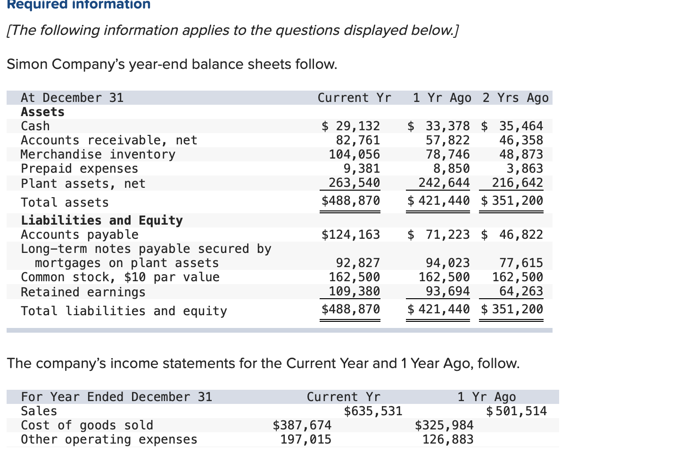677x453 pixels.
Task: Click 'Plant assets, net' row label
Action: point(83,184)
